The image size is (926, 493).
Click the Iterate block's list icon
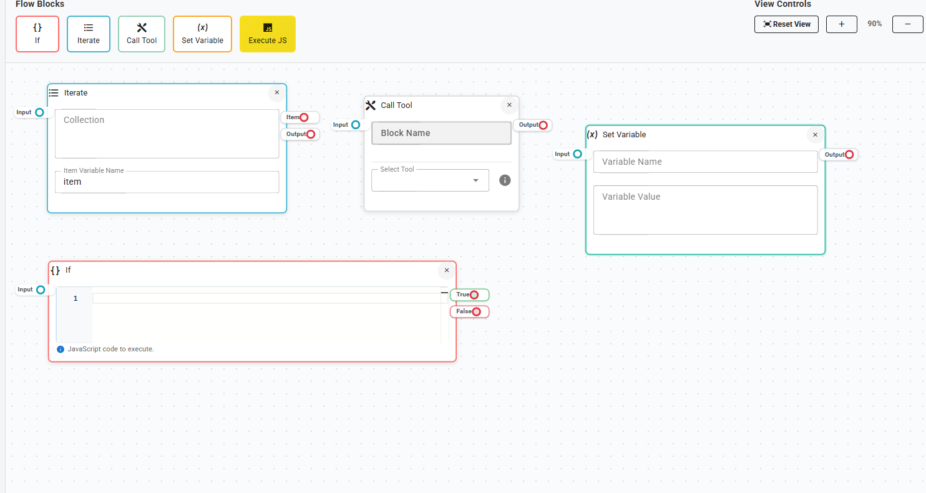point(54,93)
